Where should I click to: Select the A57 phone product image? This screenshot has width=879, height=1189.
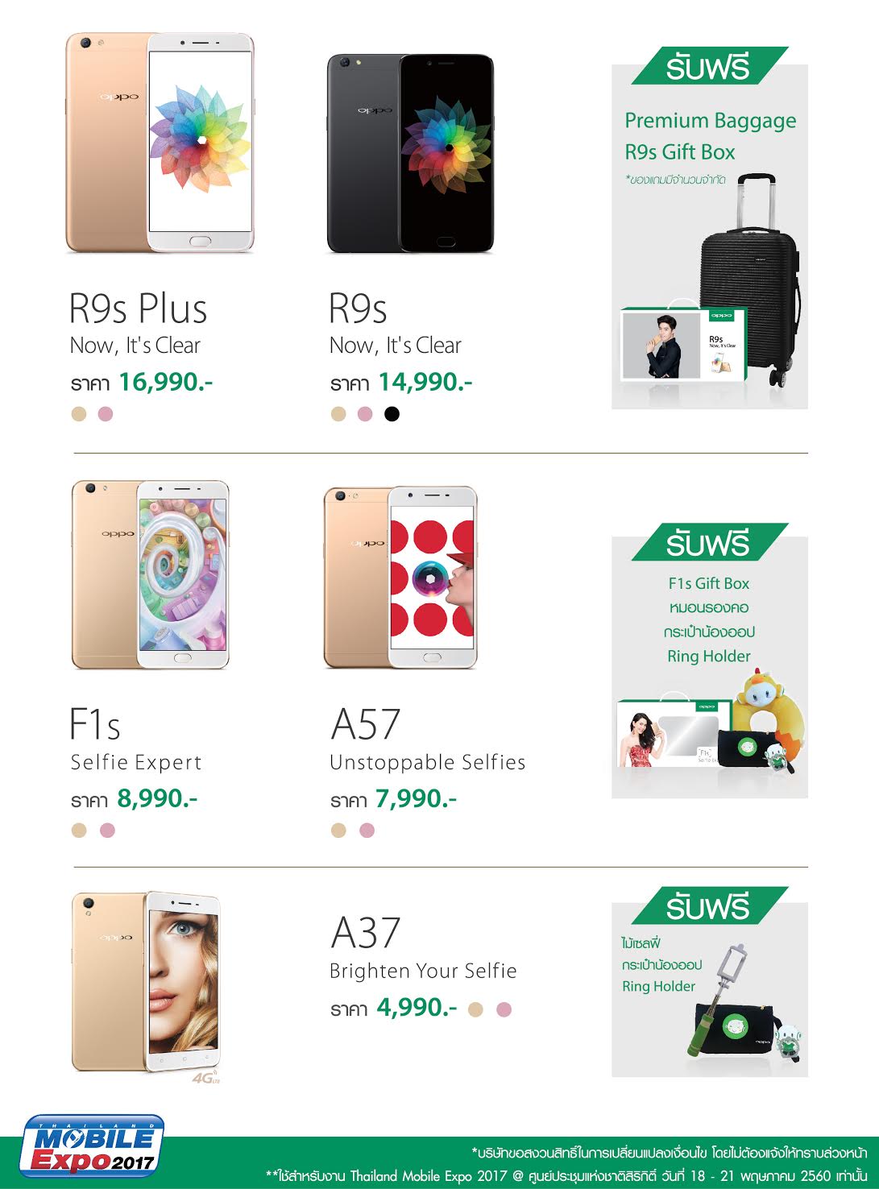[x=400, y=577]
